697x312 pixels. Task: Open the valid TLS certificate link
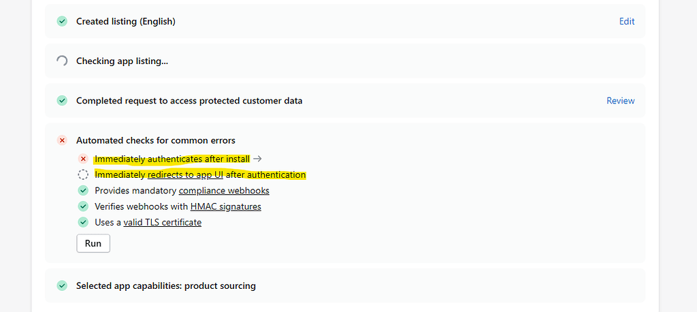click(x=162, y=222)
